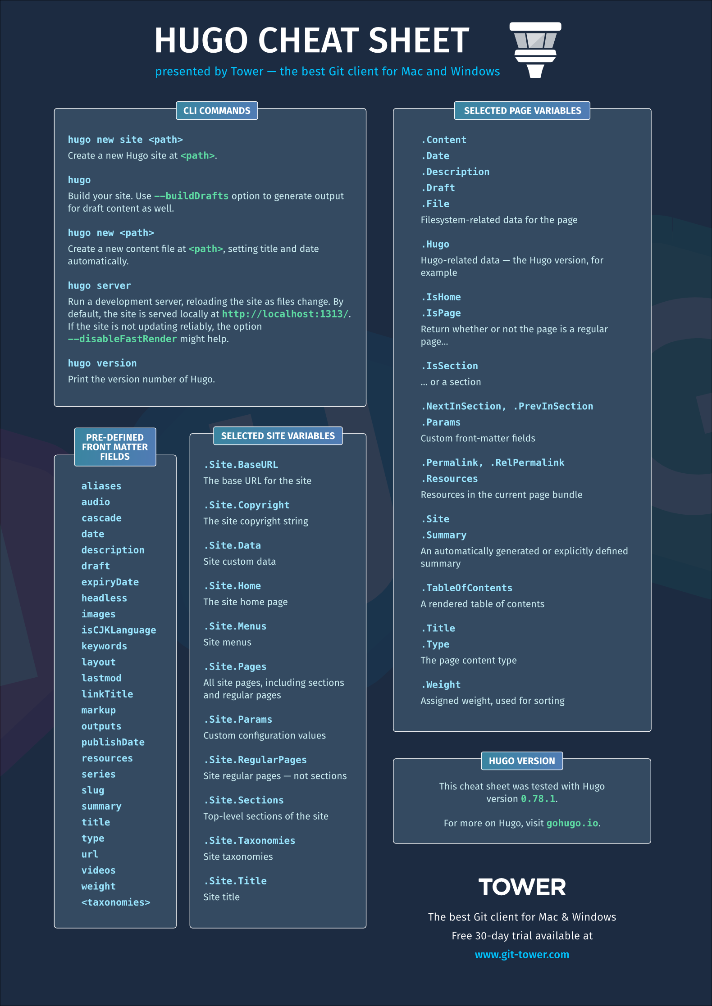The image size is (712, 1006).
Task: Visit the gohugo.io link
Action: pyautogui.click(x=572, y=823)
